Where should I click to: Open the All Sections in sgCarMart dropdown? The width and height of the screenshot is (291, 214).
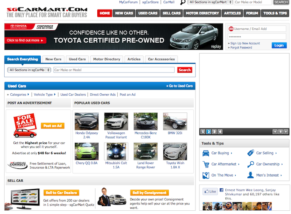(x=29, y=70)
